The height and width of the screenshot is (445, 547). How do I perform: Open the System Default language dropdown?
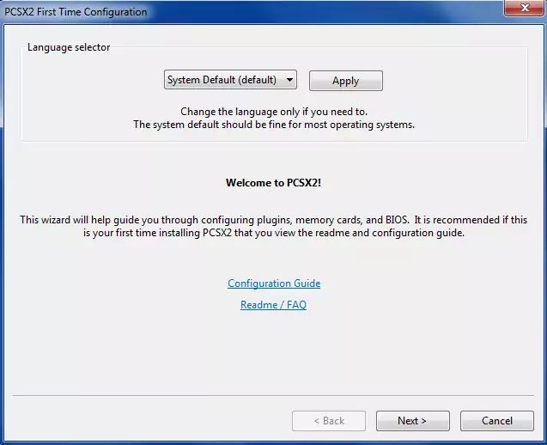(x=230, y=80)
